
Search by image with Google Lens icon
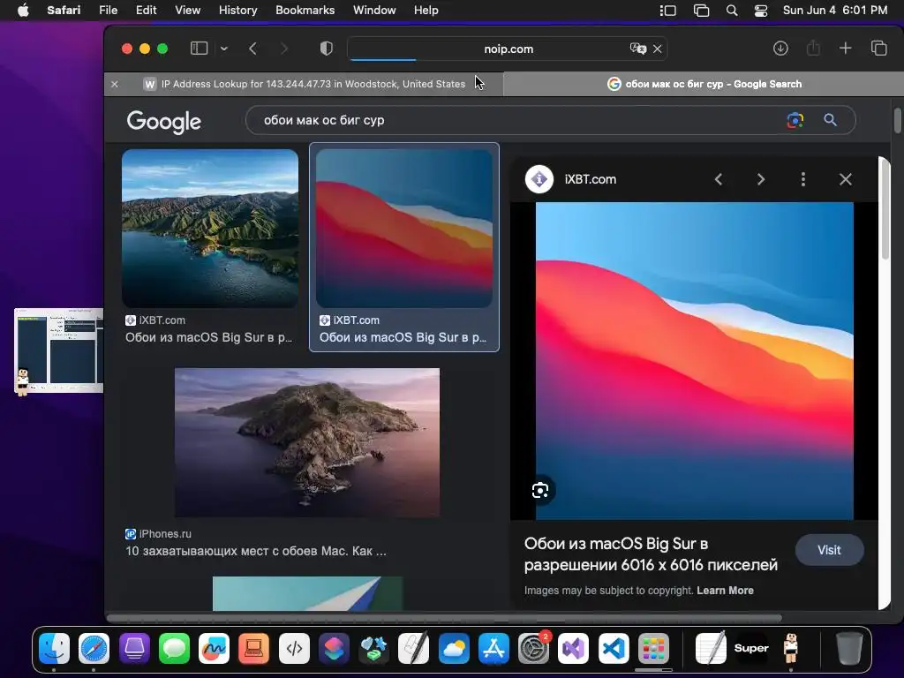click(x=795, y=120)
